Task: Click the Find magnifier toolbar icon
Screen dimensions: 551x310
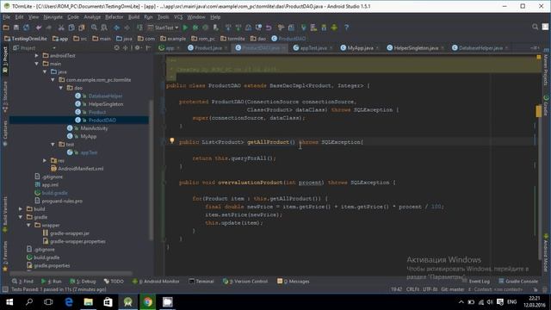Action: pyautogui.click(x=94, y=28)
